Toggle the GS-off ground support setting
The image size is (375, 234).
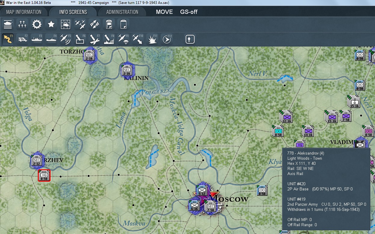189,12
